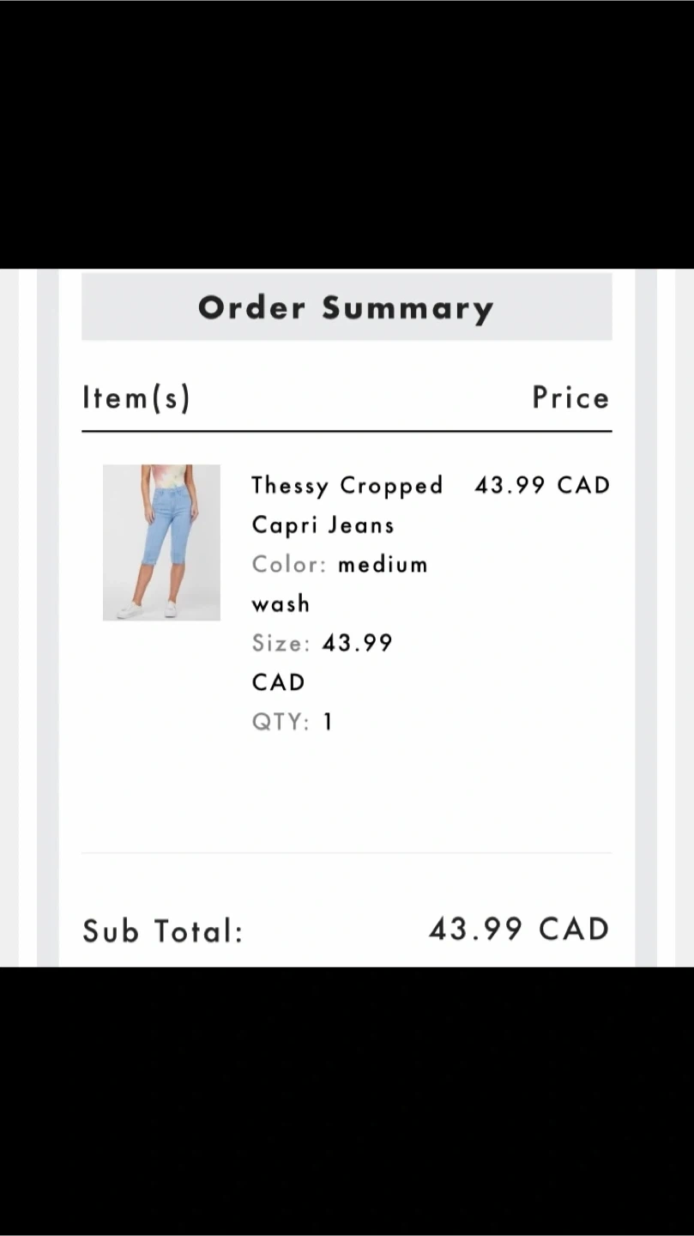694x1236 pixels.
Task: Click the QTY label
Action: pyautogui.click(x=281, y=722)
